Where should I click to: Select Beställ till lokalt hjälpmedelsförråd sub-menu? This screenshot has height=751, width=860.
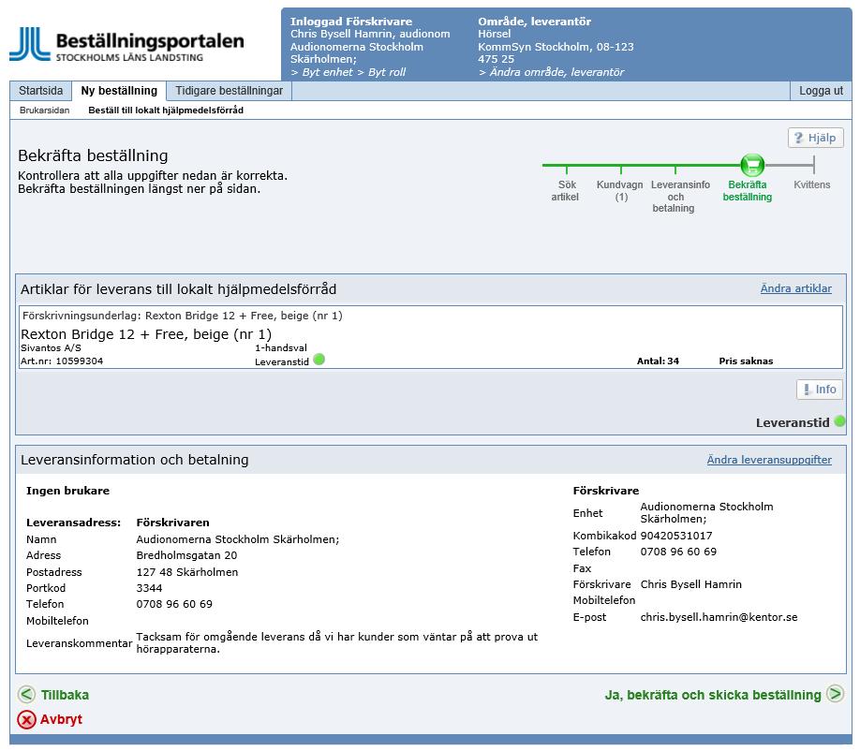point(166,110)
